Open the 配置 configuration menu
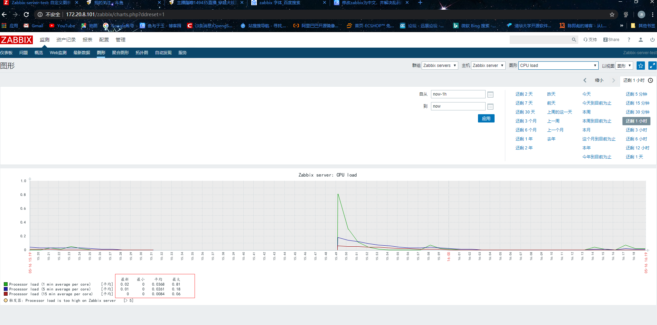 tap(104, 40)
